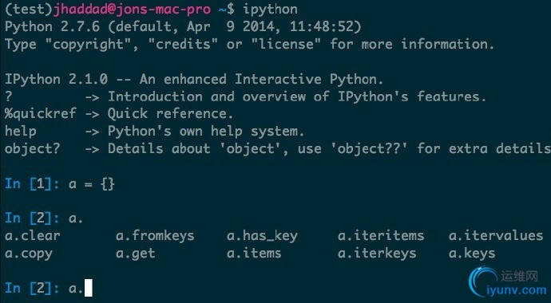Click the 'a = {}' input line

click(x=60, y=183)
